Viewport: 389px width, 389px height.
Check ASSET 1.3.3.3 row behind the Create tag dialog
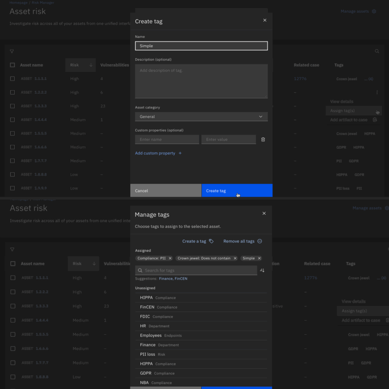click(x=12, y=106)
